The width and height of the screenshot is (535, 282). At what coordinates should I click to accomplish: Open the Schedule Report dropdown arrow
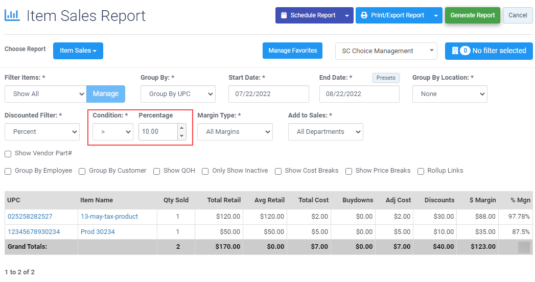click(347, 15)
